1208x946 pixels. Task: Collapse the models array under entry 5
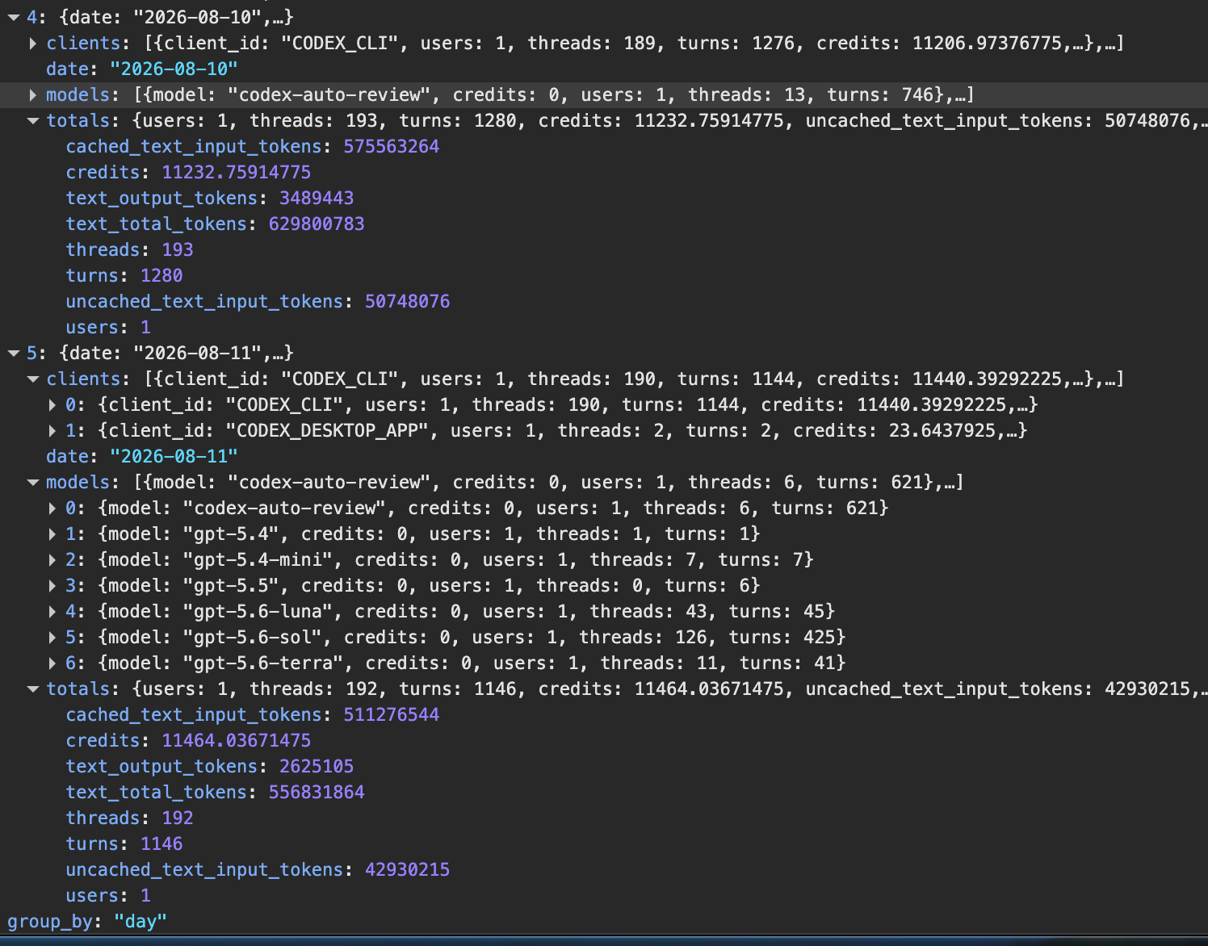(x=33, y=482)
